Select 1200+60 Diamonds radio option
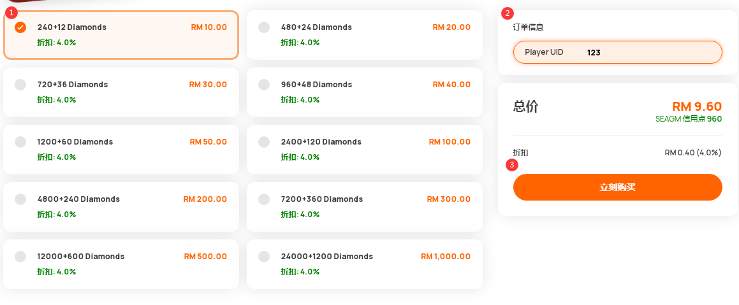Image resolution: width=739 pixels, height=305 pixels. coord(20,142)
